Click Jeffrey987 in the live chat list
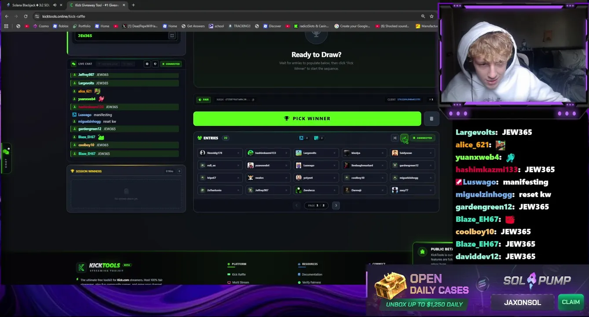Screen dimensions: 589x317 pyautogui.click(x=86, y=75)
